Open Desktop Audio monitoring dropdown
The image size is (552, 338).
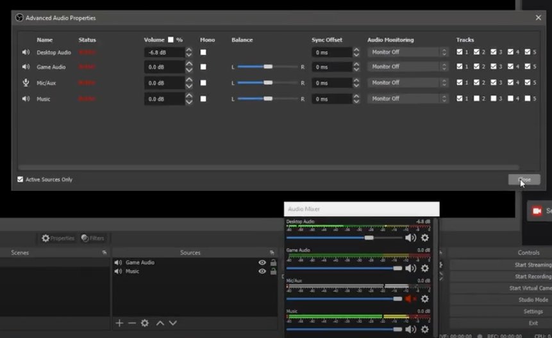pos(408,52)
